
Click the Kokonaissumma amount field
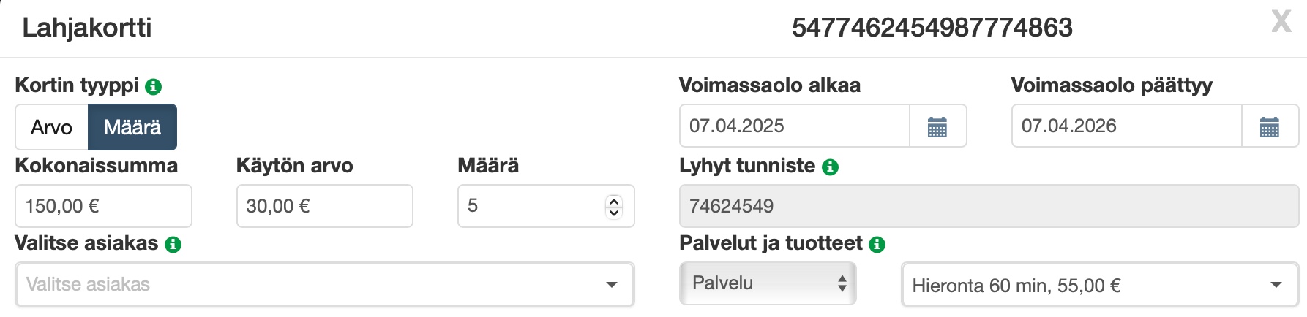point(103,206)
